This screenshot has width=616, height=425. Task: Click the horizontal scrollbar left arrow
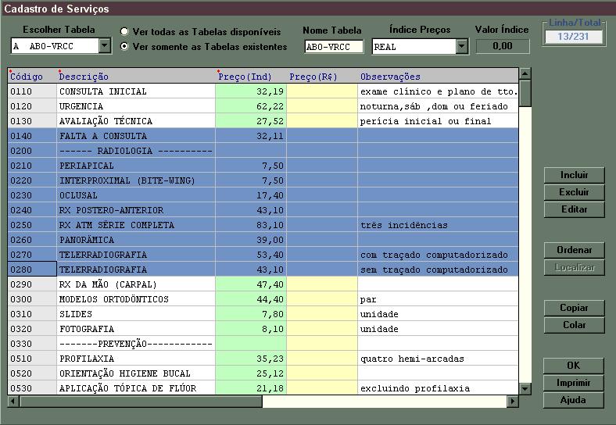pos(13,402)
